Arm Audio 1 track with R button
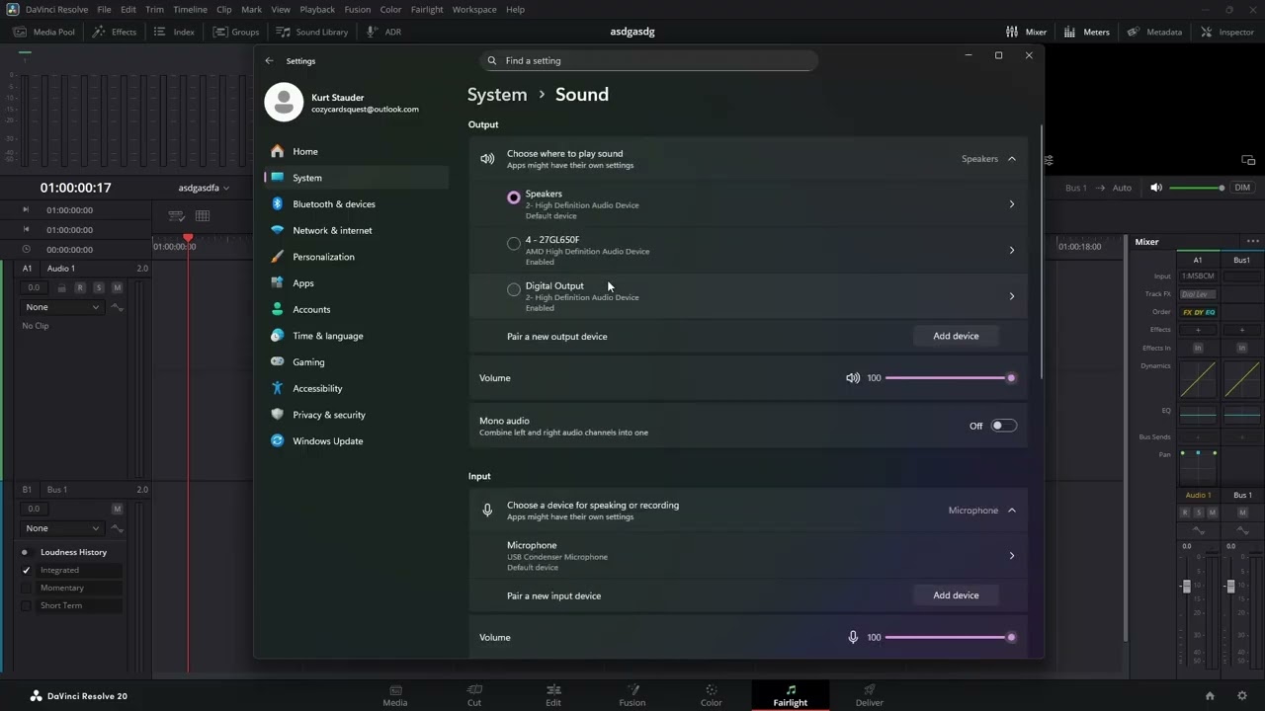The height and width of the screenshot is (711, 1265). coord(80,287)
